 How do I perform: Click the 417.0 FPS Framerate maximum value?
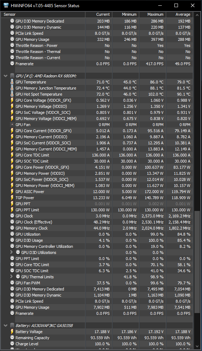coord(155,64)
